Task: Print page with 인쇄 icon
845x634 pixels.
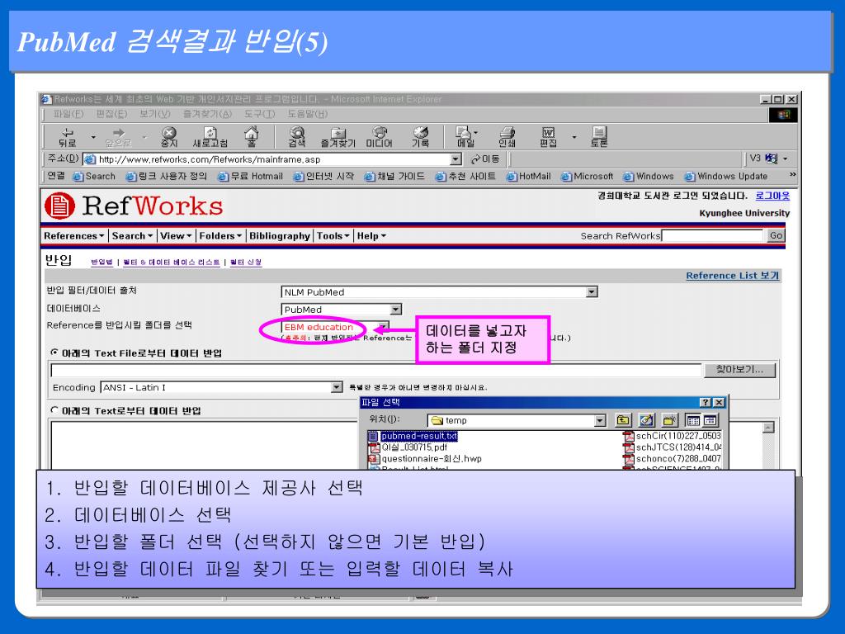Action: 507,137
